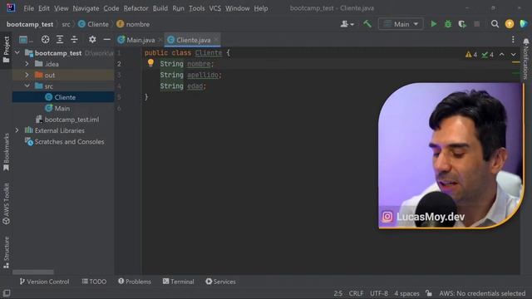This screenshot has height=299, width=532.
Task: Start debugging with the bug icon
Action: click(448, 24)
